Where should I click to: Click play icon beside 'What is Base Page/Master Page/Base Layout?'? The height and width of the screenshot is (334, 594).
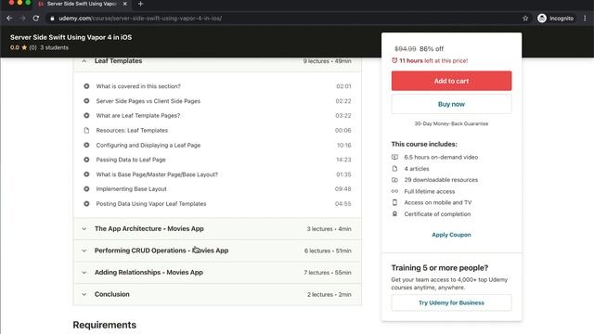[x=86, y=174]
